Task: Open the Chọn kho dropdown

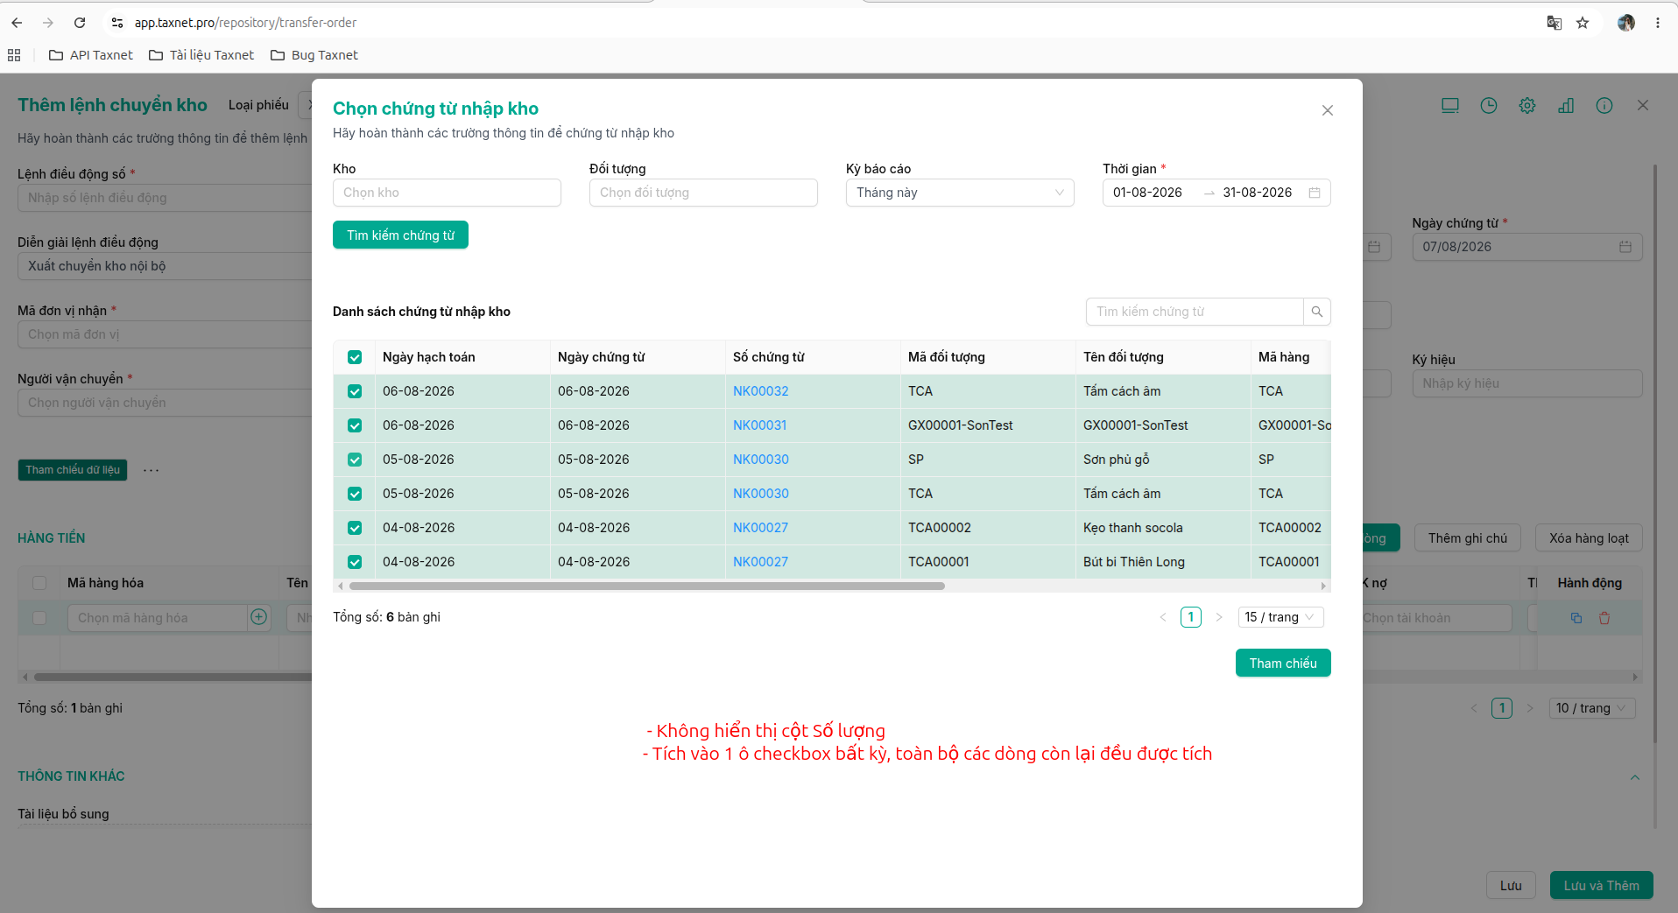Action: click(447, 193)
